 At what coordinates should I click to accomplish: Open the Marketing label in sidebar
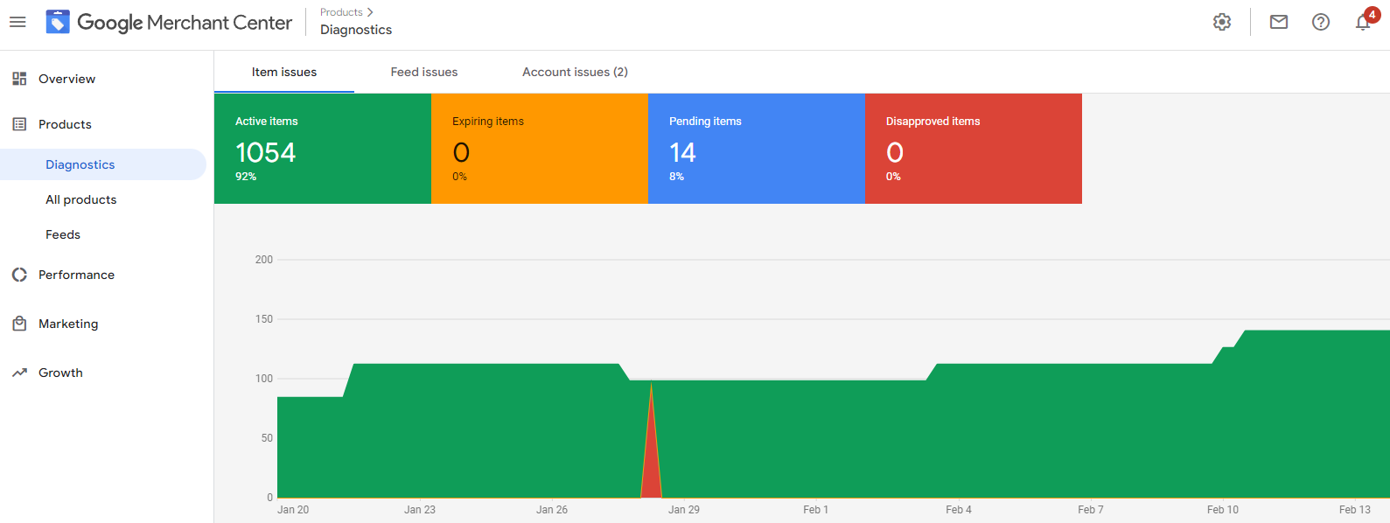68,324
